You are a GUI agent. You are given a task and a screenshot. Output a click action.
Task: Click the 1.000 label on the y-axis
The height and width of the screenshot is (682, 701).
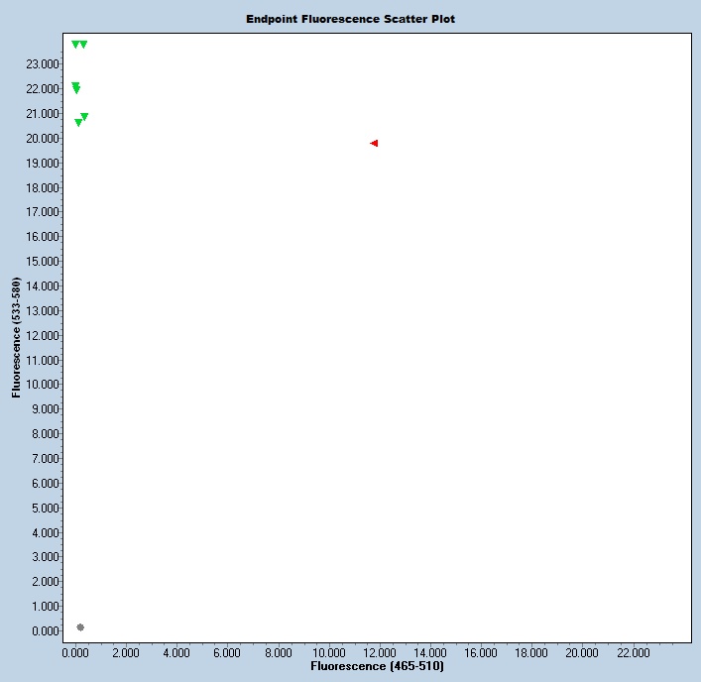(46, 607)
